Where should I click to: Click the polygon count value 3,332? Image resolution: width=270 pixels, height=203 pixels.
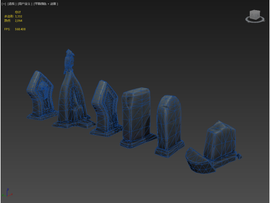point(19,16)
